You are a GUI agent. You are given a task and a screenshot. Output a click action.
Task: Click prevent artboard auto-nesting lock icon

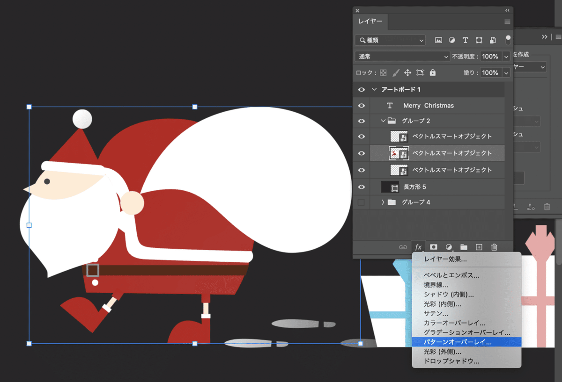tap(420, 72)
